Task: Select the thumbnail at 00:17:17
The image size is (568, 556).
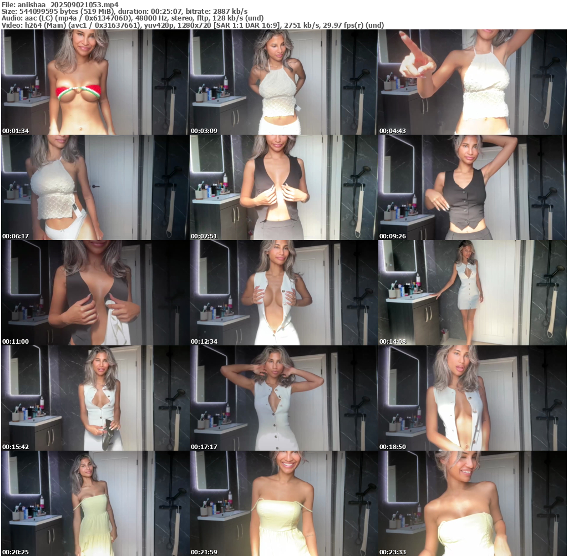Action: pyautogui.click(x=283, y=398)
